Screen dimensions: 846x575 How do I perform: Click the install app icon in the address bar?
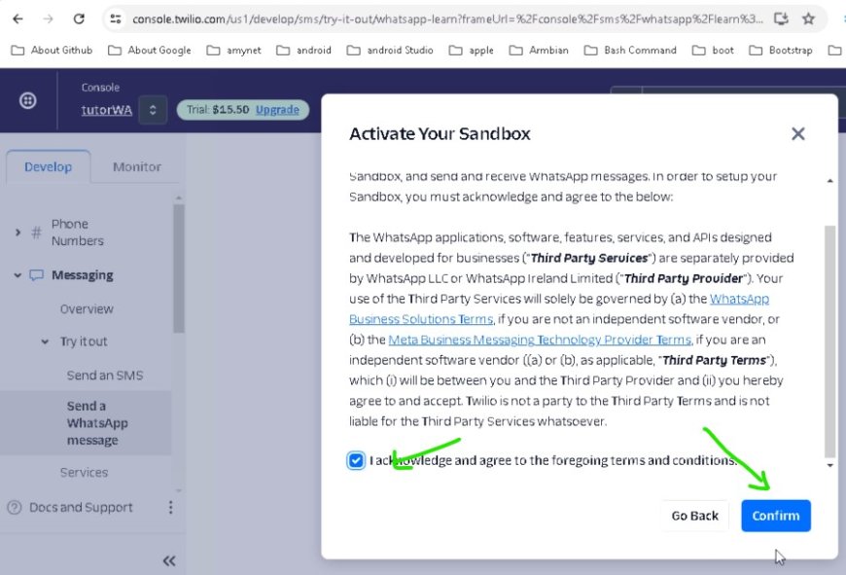[x=781, y=18]
